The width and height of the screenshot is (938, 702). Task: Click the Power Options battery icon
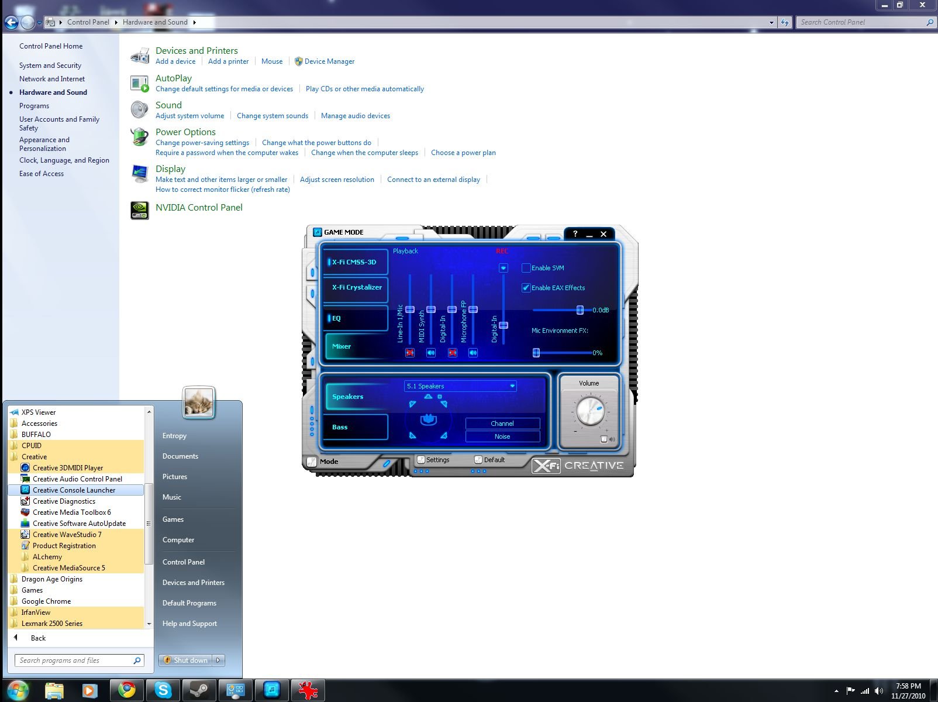click(x=140, y=137)
